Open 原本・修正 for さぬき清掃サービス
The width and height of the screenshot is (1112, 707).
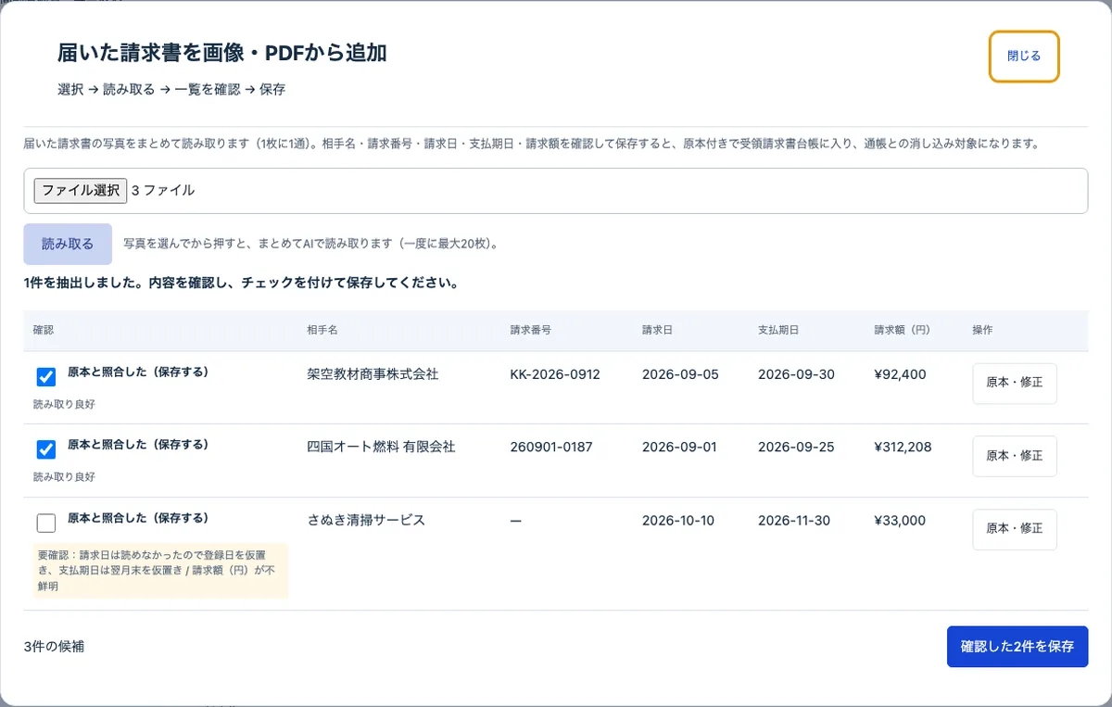[1015, 529]
